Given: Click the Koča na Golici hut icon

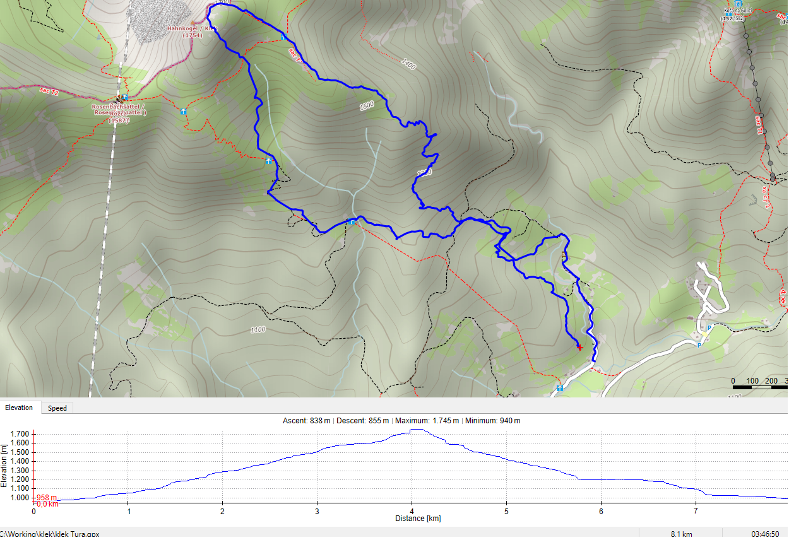Looking at the screenshot, I should [729, 12].
